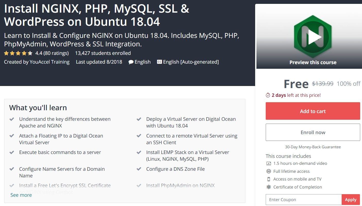Click checkmark beside Deploy a Virtual Server
362x206 pixels.
(139, 119)
